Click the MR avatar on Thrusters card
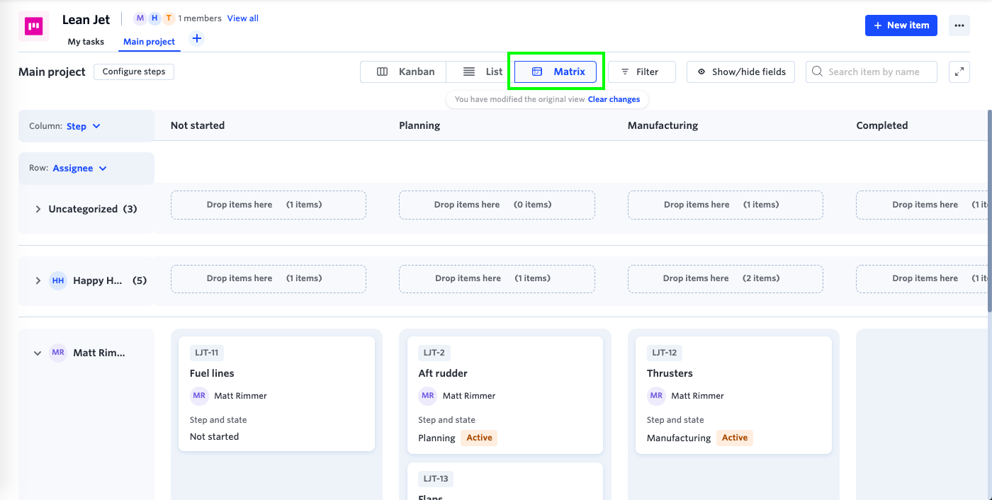This screenshot has height=500, width=992. [x=656, y=396]
